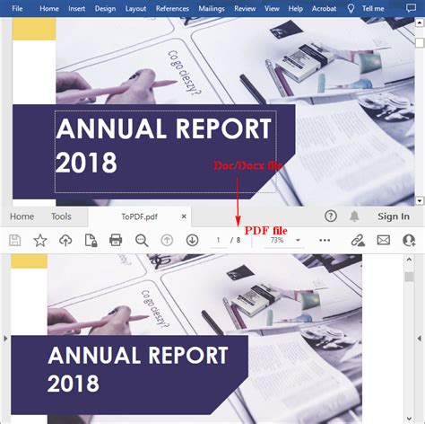Image resolution: width=425 pixels, height=424 pixels.
Task: Open the View ribbon tab
Action: click(272, 8)
